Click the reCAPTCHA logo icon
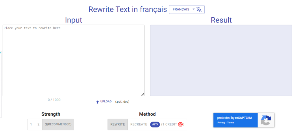296x135 pixels. click(266, 120)
